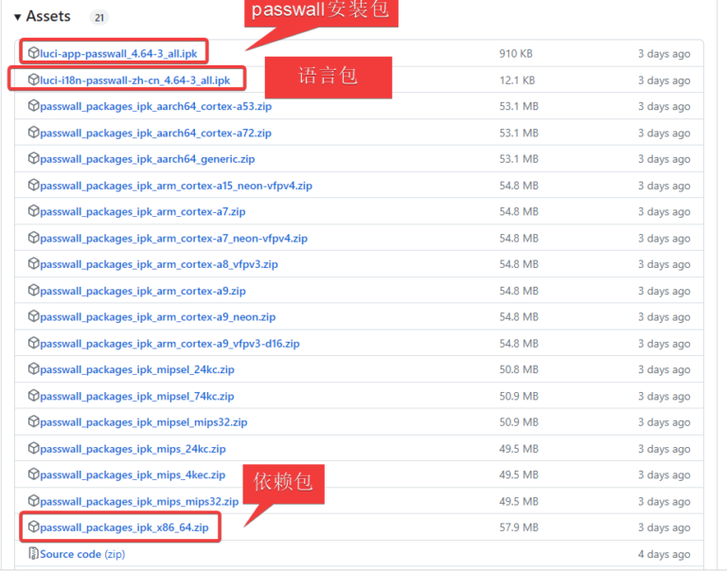Download passwall_packages_ipk_mips_24kc.zip
The width and height of the screenshot is (727, 572).
coord(133,449)
